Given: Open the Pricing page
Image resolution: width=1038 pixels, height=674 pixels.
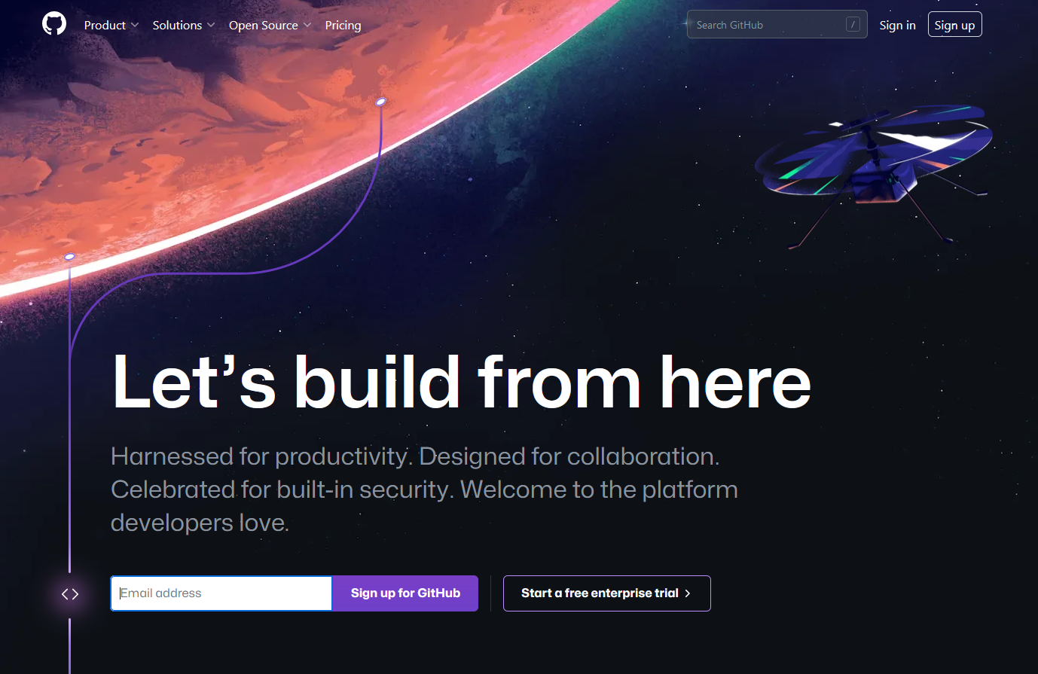Looking at the screenshot, I should 343,25.
